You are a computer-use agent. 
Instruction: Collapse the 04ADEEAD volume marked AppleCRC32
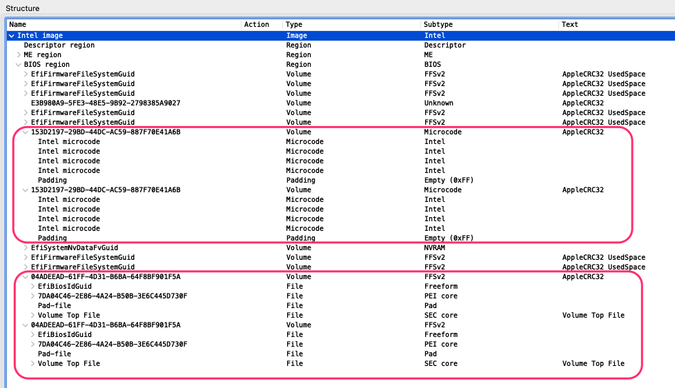point(26,277)
